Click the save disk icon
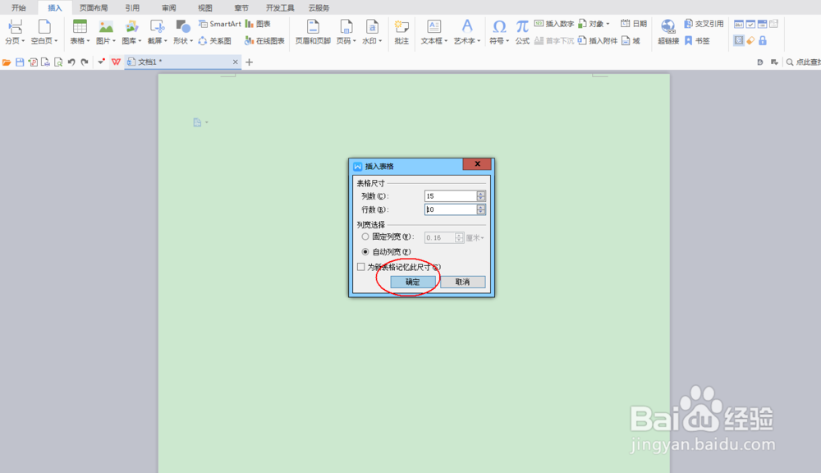Screen dimensions: 821x473 (x=20, y=62)
